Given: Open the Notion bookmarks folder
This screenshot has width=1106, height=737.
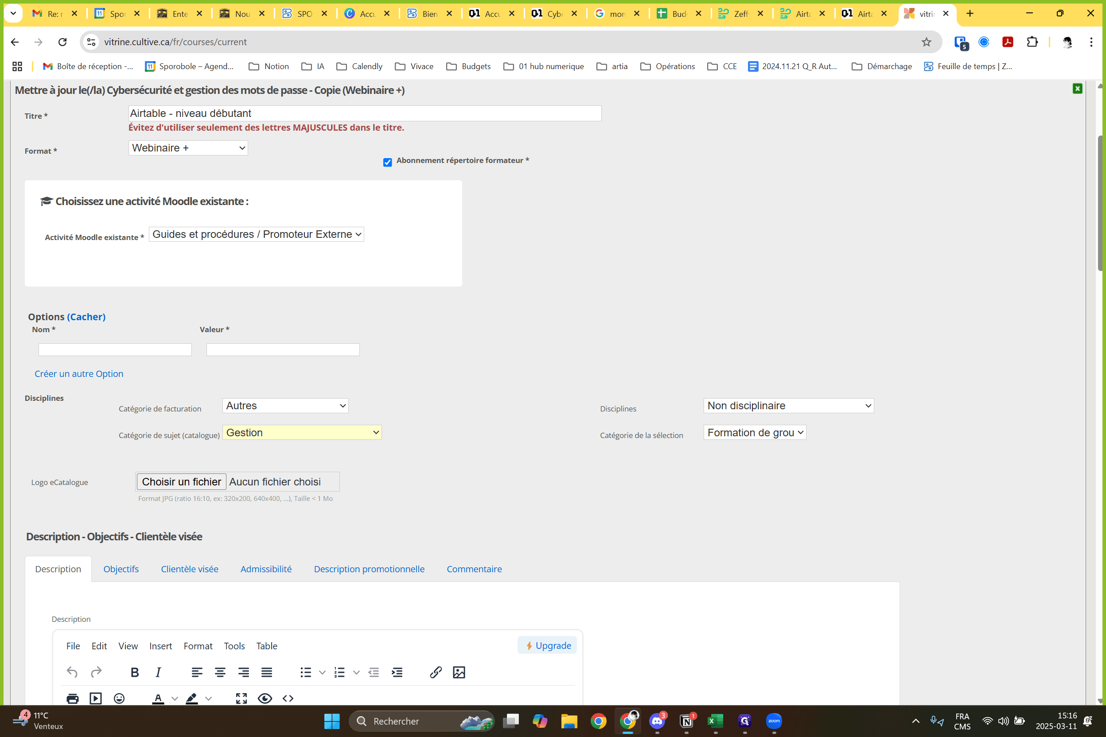Looking at the screenshot, I should [x=269, y=66].
